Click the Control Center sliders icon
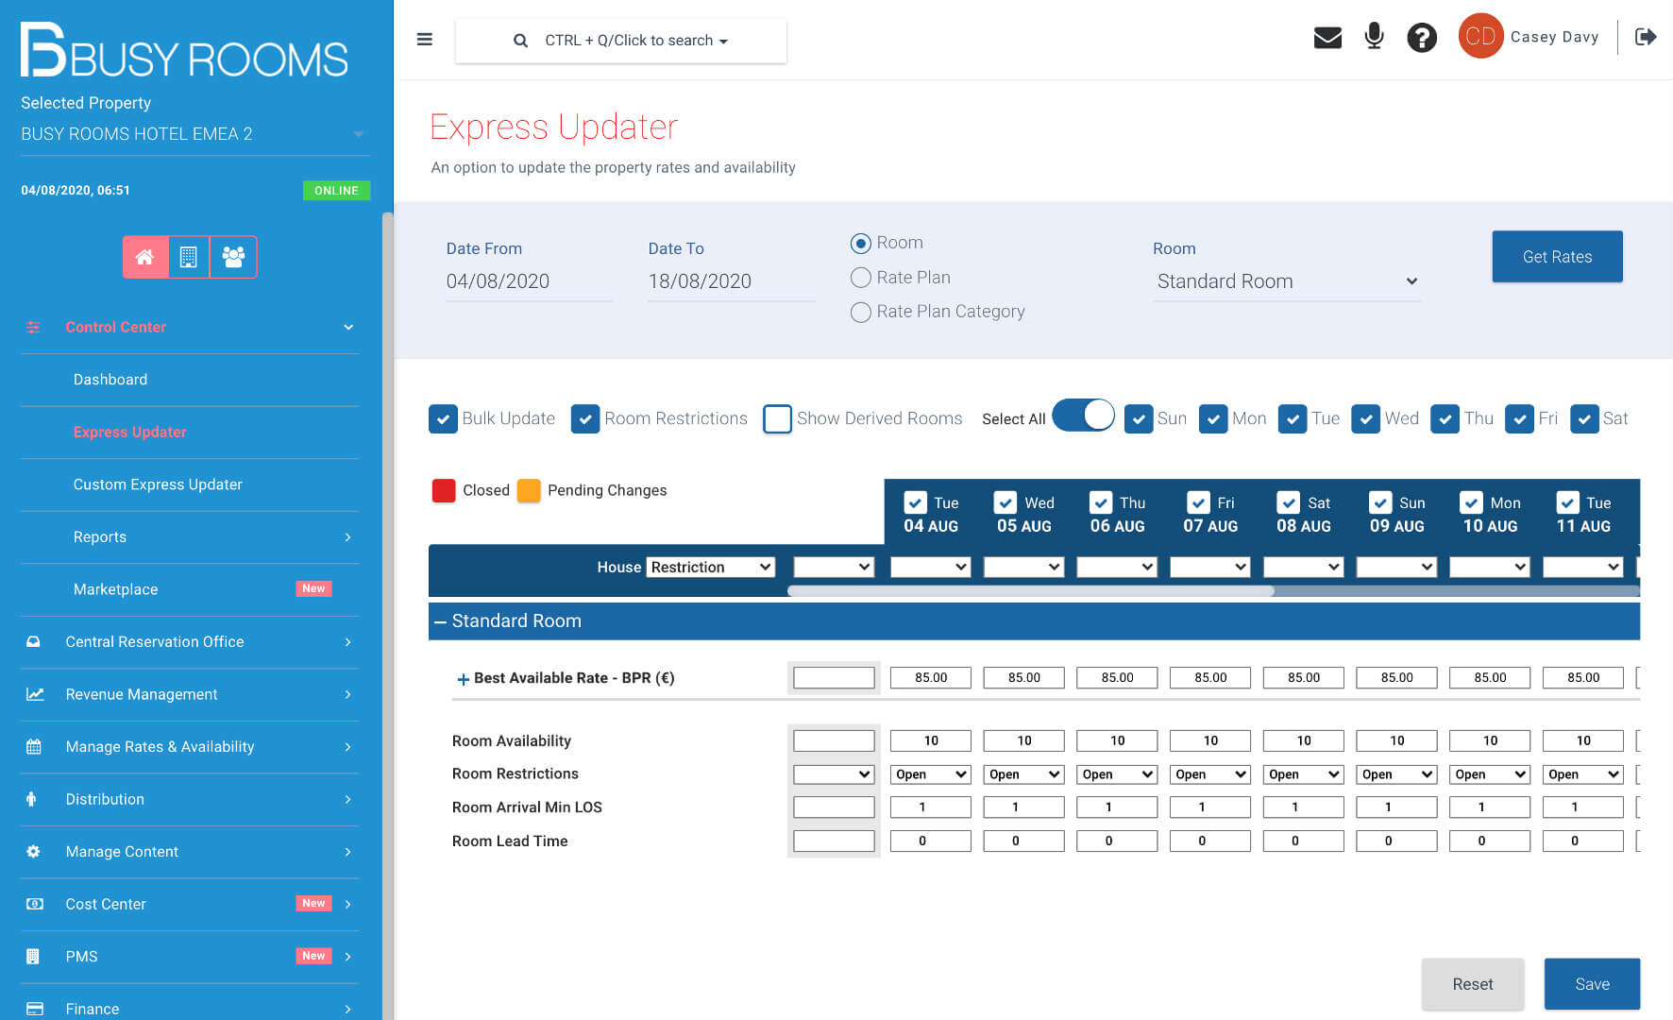This screenshot has height=1020, width=1673. point(34,327)
